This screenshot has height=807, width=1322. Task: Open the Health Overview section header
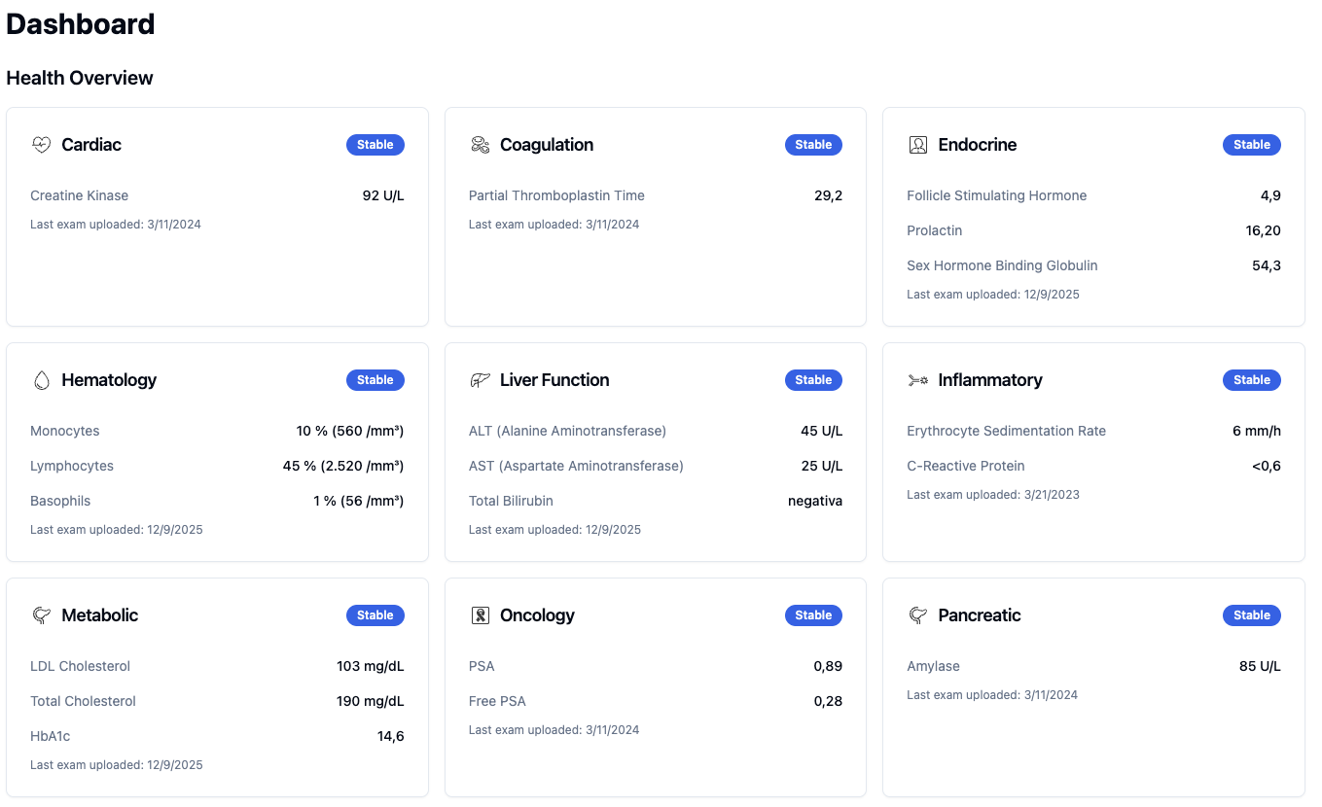point(79,78)
